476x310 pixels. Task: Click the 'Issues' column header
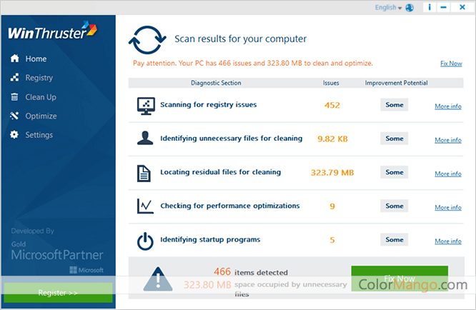(331, 83)
